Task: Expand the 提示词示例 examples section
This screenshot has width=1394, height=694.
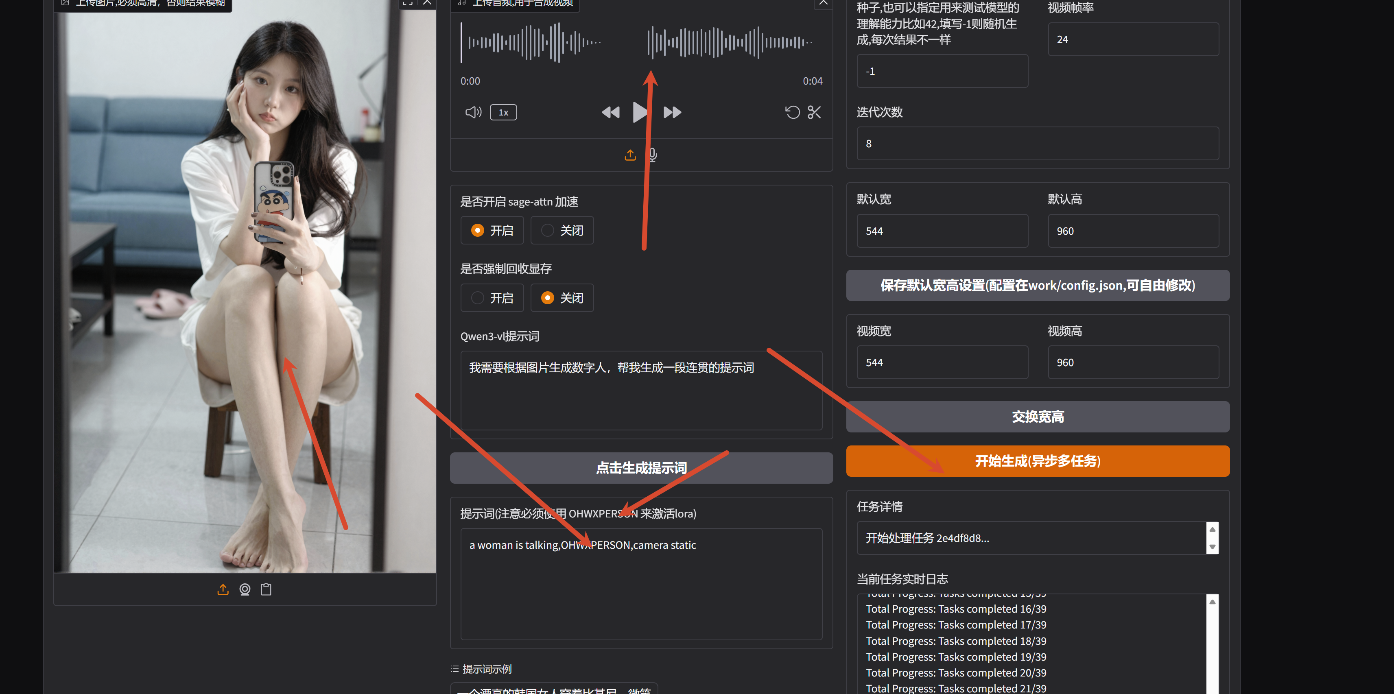Action: (x=482, y=669)
